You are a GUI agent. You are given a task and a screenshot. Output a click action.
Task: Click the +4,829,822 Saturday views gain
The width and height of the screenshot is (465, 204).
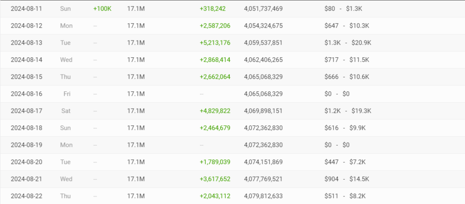click(x=215, y=111)
